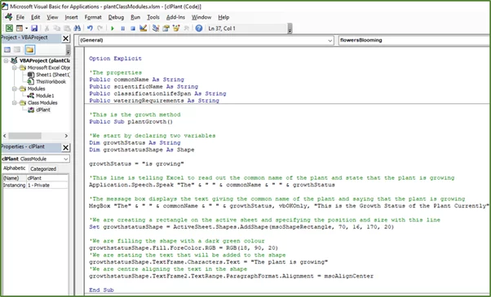The image size is (491, 297).
Task: Toggle Folders view in Project panel
Action: point(29,50)
